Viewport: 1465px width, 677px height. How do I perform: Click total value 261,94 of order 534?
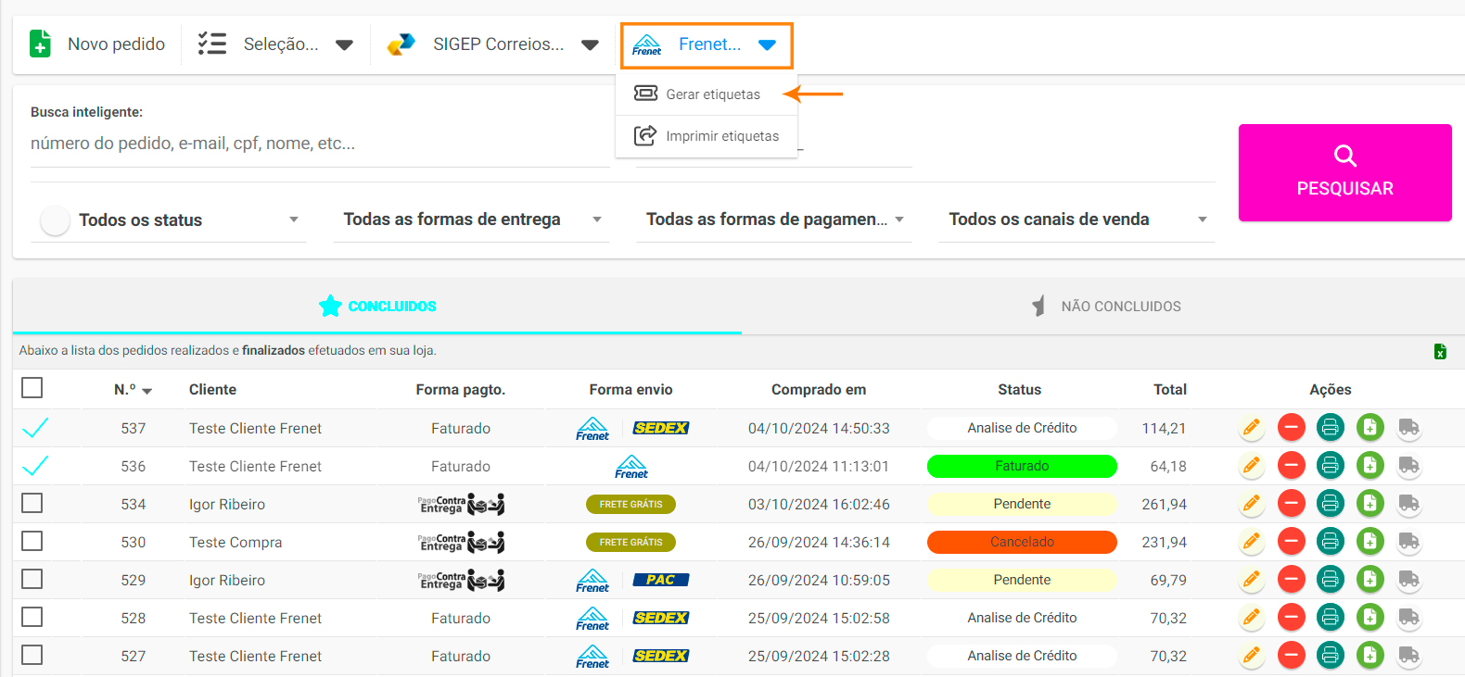[x=1164, y=505]
